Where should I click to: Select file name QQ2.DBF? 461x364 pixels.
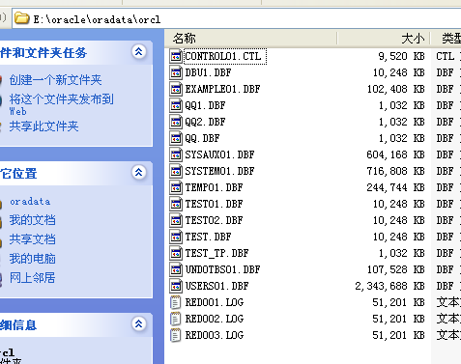[x=205, y=122]
